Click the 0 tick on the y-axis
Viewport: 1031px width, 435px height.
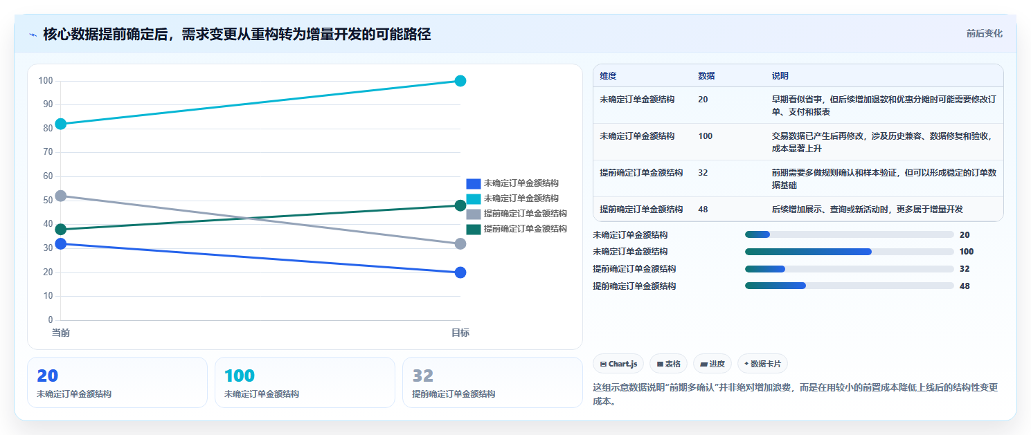(x=51, y=320)
